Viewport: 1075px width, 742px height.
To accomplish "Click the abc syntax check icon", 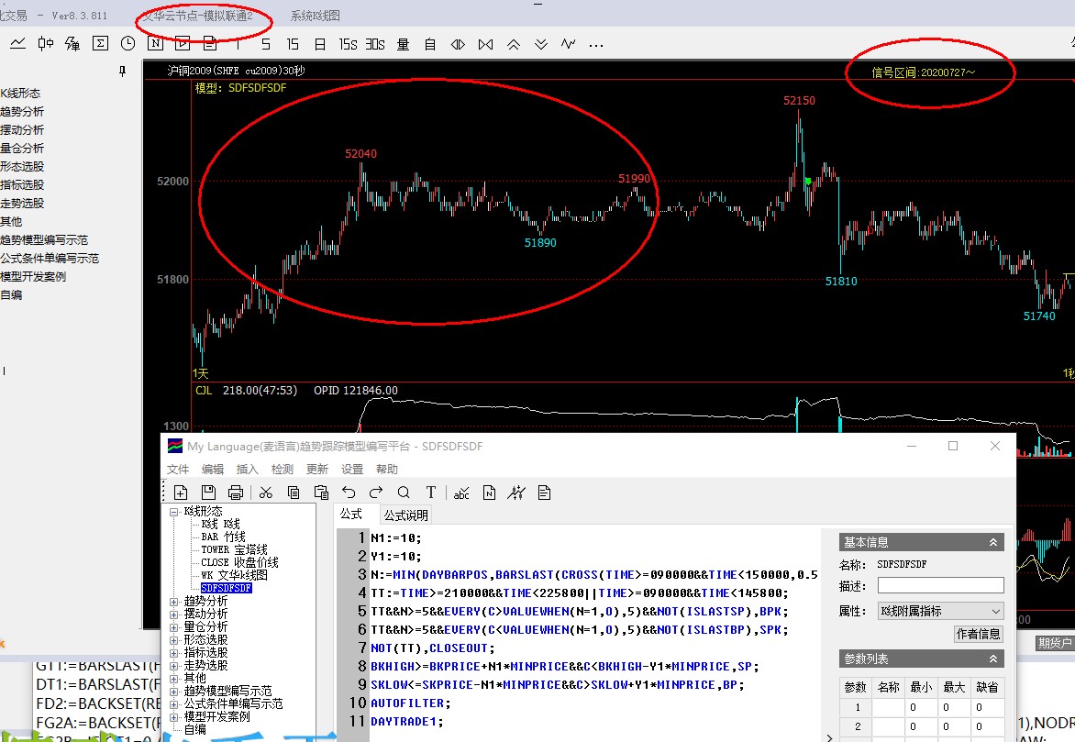I will (x=461, y=493).
